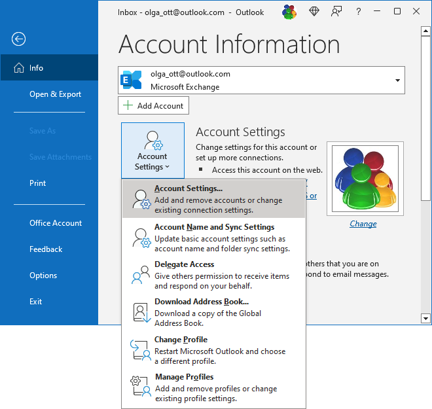Open the Help question mark icon
The width and height of the screenshot is (432, 409).
[x=358, y=12]
